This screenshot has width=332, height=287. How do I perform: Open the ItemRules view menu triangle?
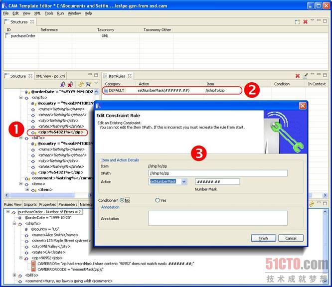(x=312, y=74)
